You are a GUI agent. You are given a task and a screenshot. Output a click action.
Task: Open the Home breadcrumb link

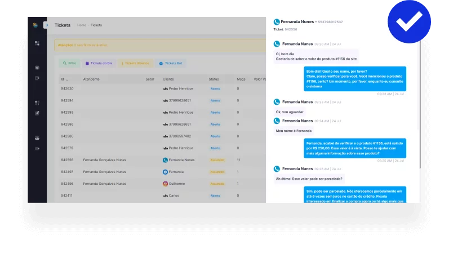pyautogui.click(x=82, y=25)
